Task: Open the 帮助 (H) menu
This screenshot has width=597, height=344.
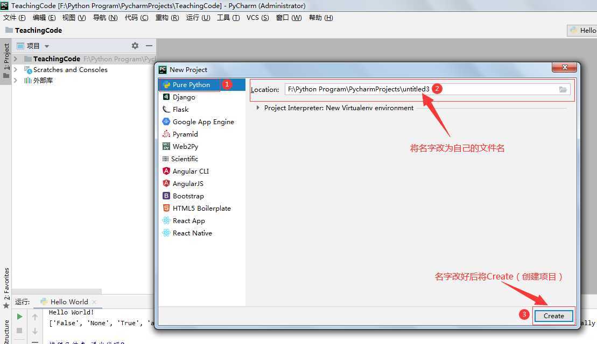Action: click(x=321, y=18)
